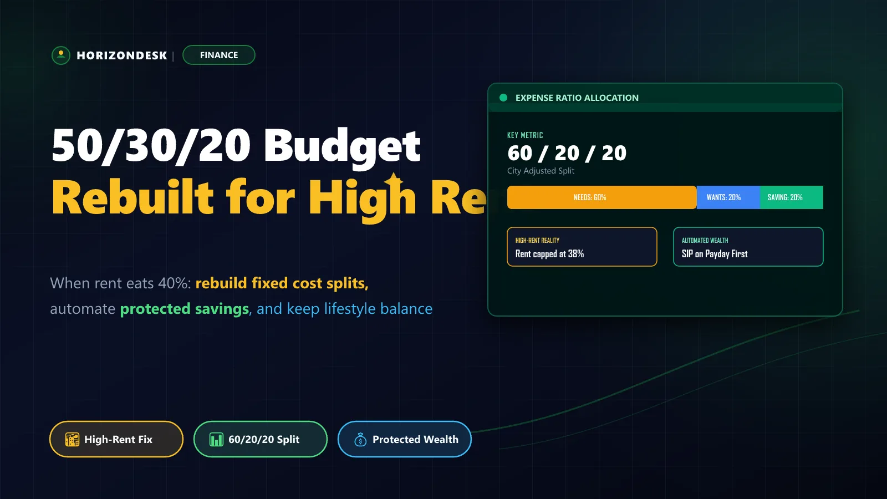Click the Rent capped at 38% text
Screen dimensions: 887x499
pyautogui.click(x=549, y=254)
